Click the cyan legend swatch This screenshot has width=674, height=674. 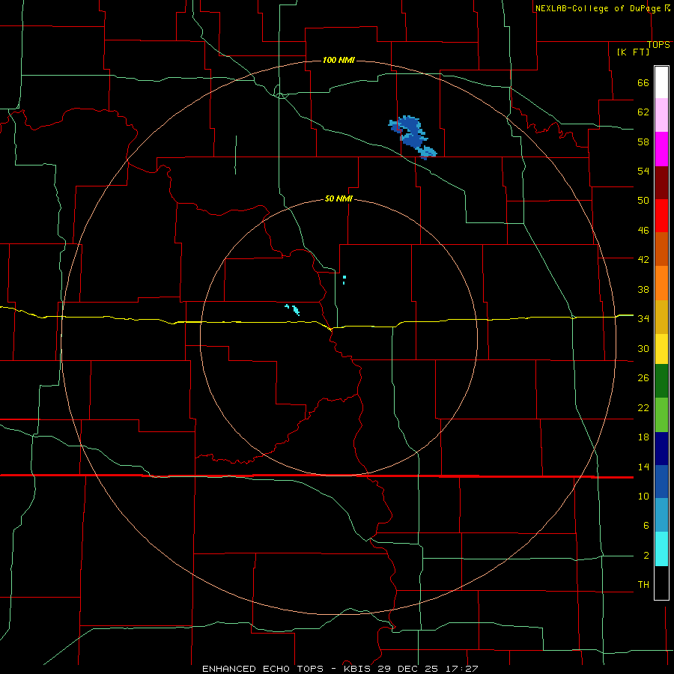click(661, 549)
